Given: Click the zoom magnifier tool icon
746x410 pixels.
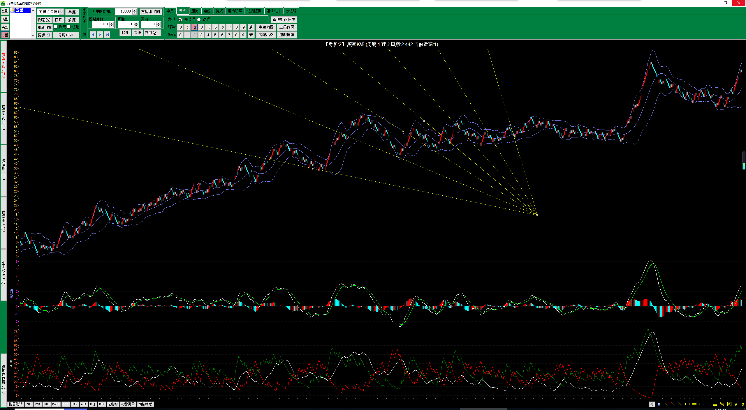Looking at the screenshot, I should [x=652, y=404].
